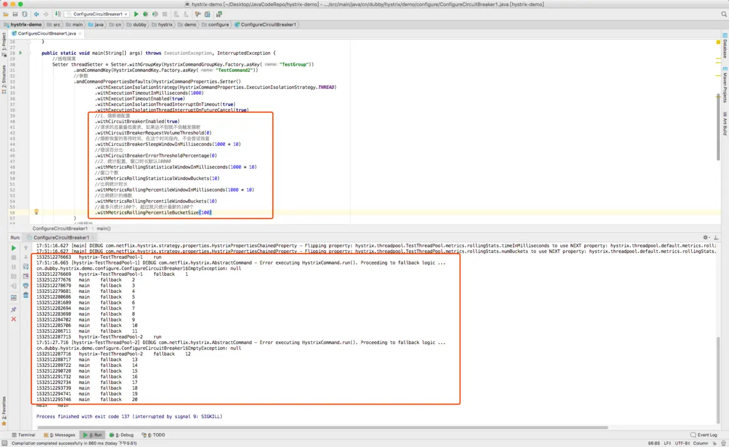Open Structure side panel

pyautogui.click(x=4, y=80)
